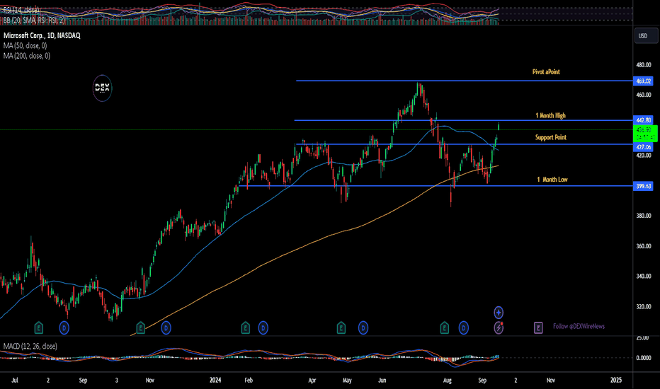Select the RSI (14, close) legend
Viewport: 660px width, 389px height.
coord(21,10)
